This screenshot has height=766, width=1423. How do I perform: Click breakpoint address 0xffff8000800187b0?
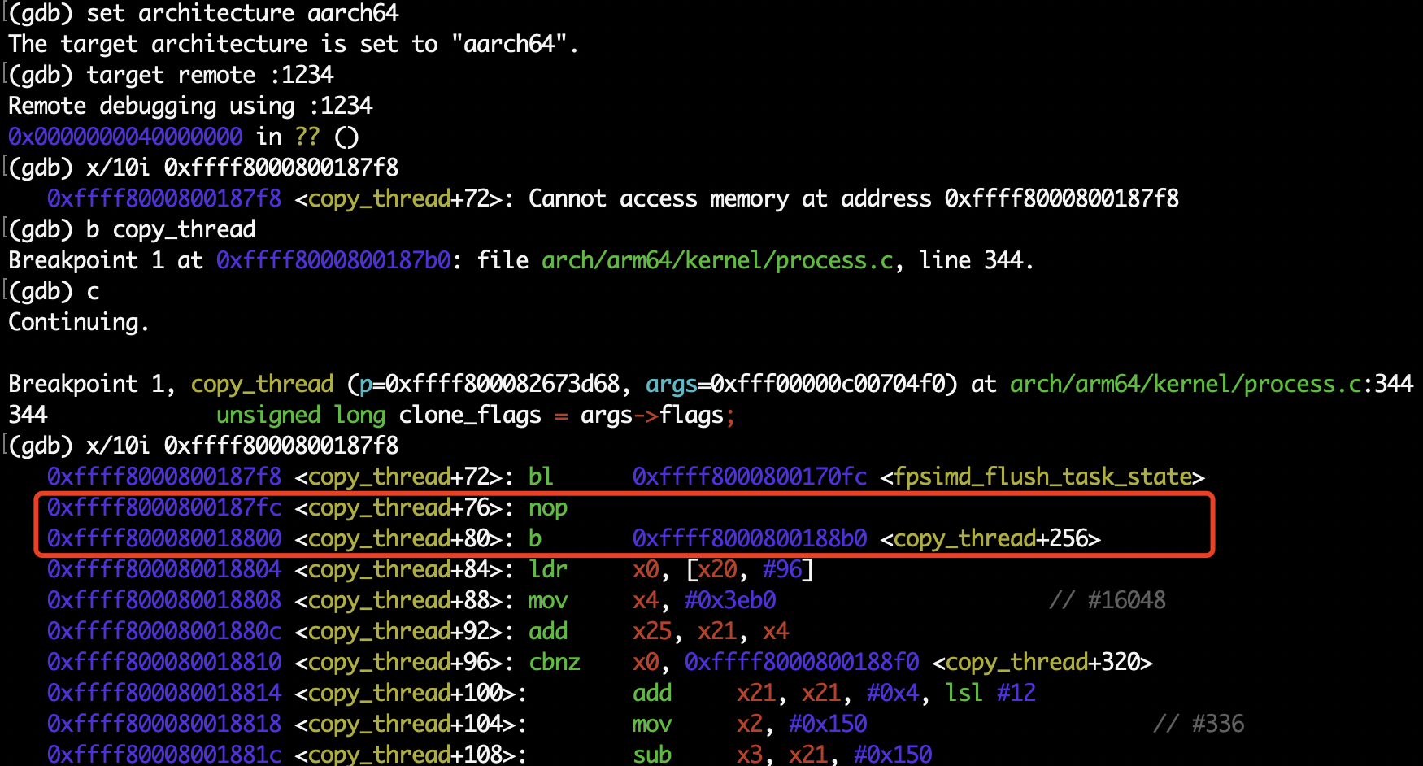point(333,260)
